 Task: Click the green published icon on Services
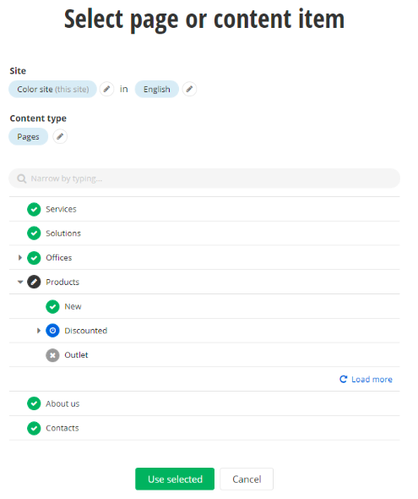pyautogui.click(x=34, y=210)
